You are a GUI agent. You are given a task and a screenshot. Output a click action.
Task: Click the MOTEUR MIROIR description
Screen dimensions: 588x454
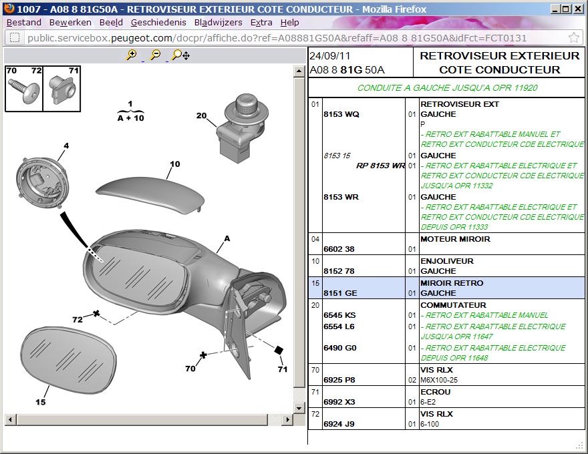click(455, 239)
